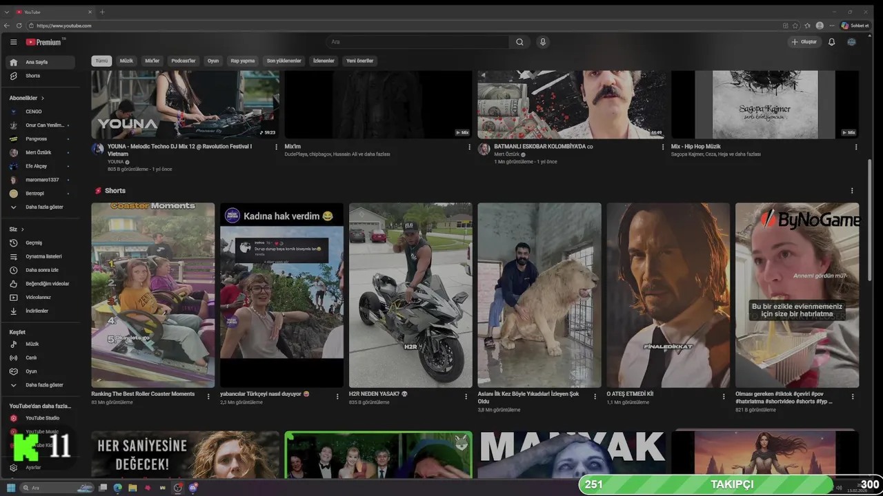The width and height of the screenshot is (883, 496).
Task: Open the YouTube account avatar menu
Action: click(x=851, y=42)
